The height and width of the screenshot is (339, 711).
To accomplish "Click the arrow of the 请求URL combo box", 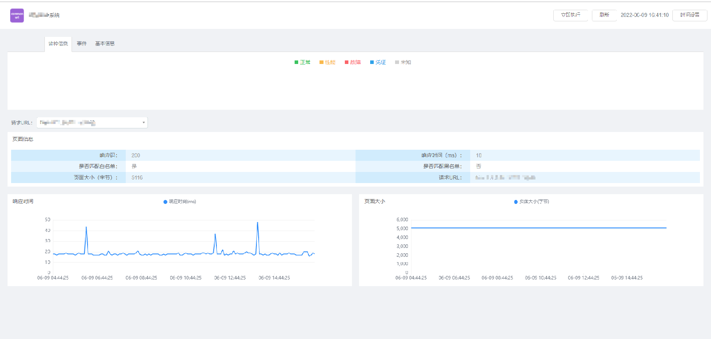I will pos(144,123).
